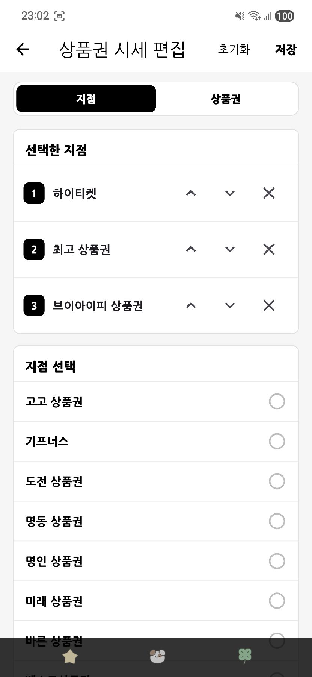Open the star icon in bottom bar
The image size is (312, 677).
(70, 657)
